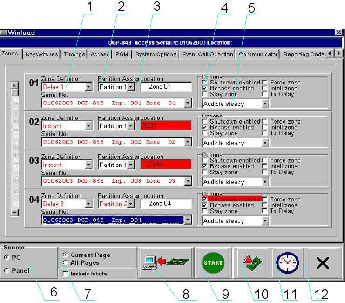This screenshot has width=345, height=303.
Task: Open zone 02 Audible steady alarm dropdown
Action: coord(265,143)
